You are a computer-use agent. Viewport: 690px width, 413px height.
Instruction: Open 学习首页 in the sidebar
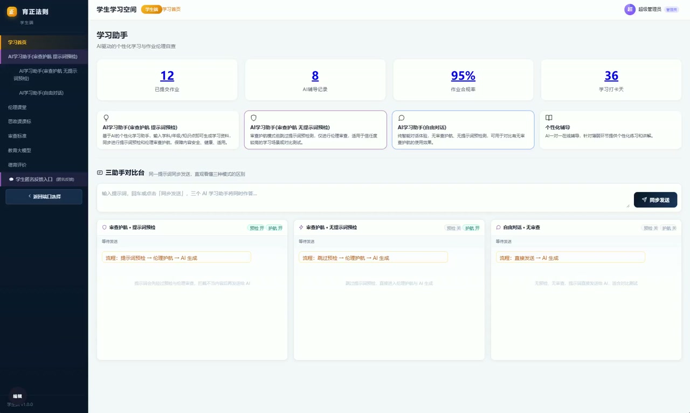click(44, 42)
